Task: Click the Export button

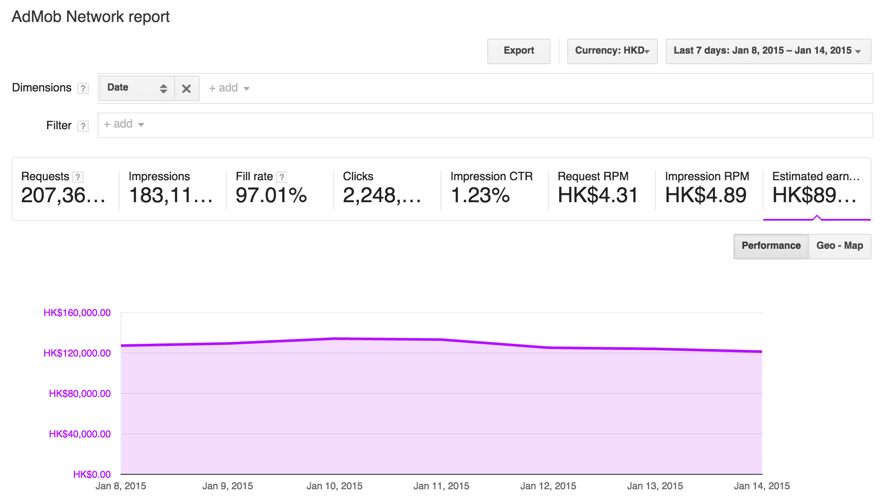Action: coord(518,51)
